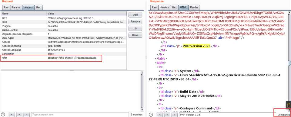Open the Raw tab in Request panel
Image resolution: width=291 pixels, height=117 pixels.
tap(6, 7)
